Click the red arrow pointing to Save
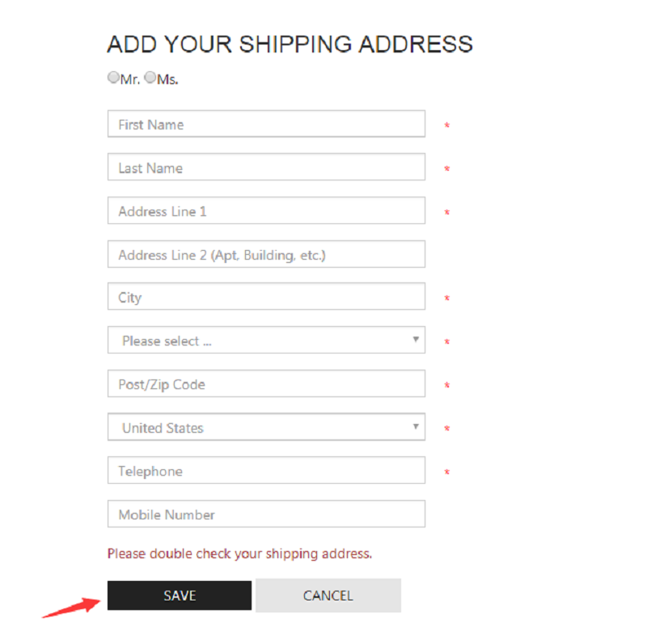This screenshot has width=647, height=644. 71,608
